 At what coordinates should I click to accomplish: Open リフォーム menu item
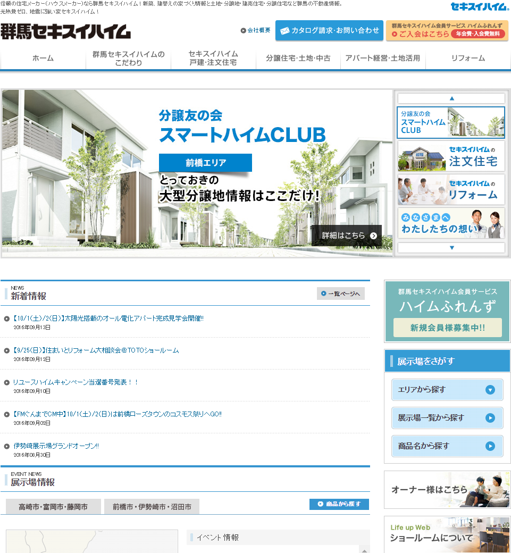click(x=468, y=58)
